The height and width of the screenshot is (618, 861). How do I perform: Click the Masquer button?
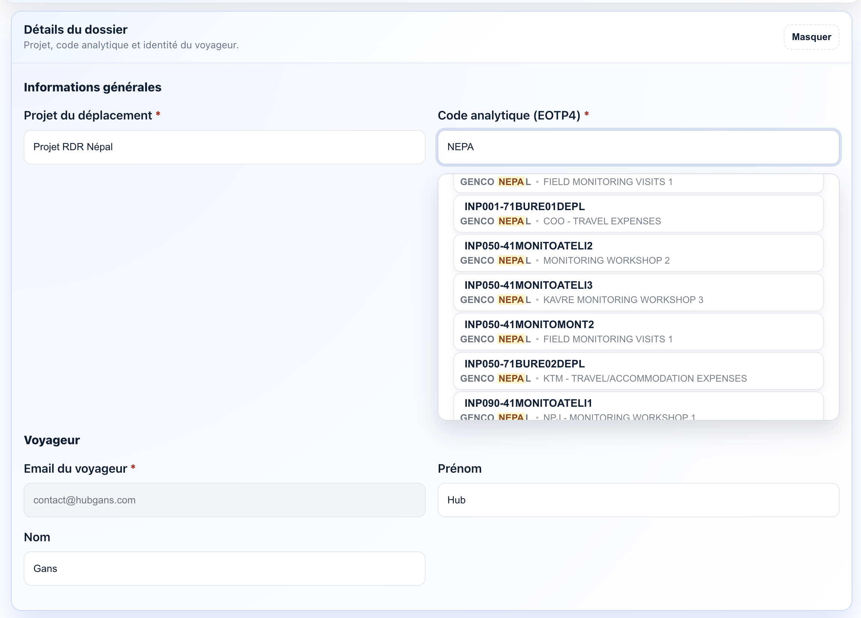point(811,37)
